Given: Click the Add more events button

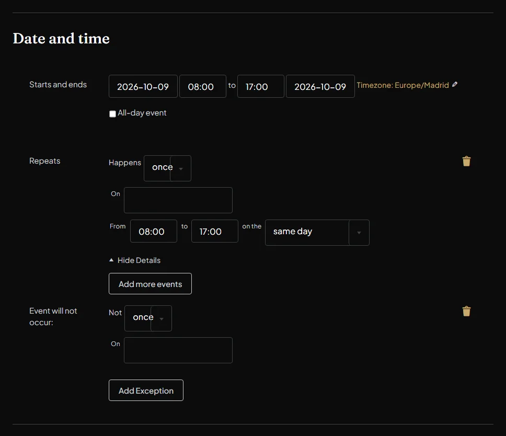Looking at the screenshot, I should tap(150, 284).
